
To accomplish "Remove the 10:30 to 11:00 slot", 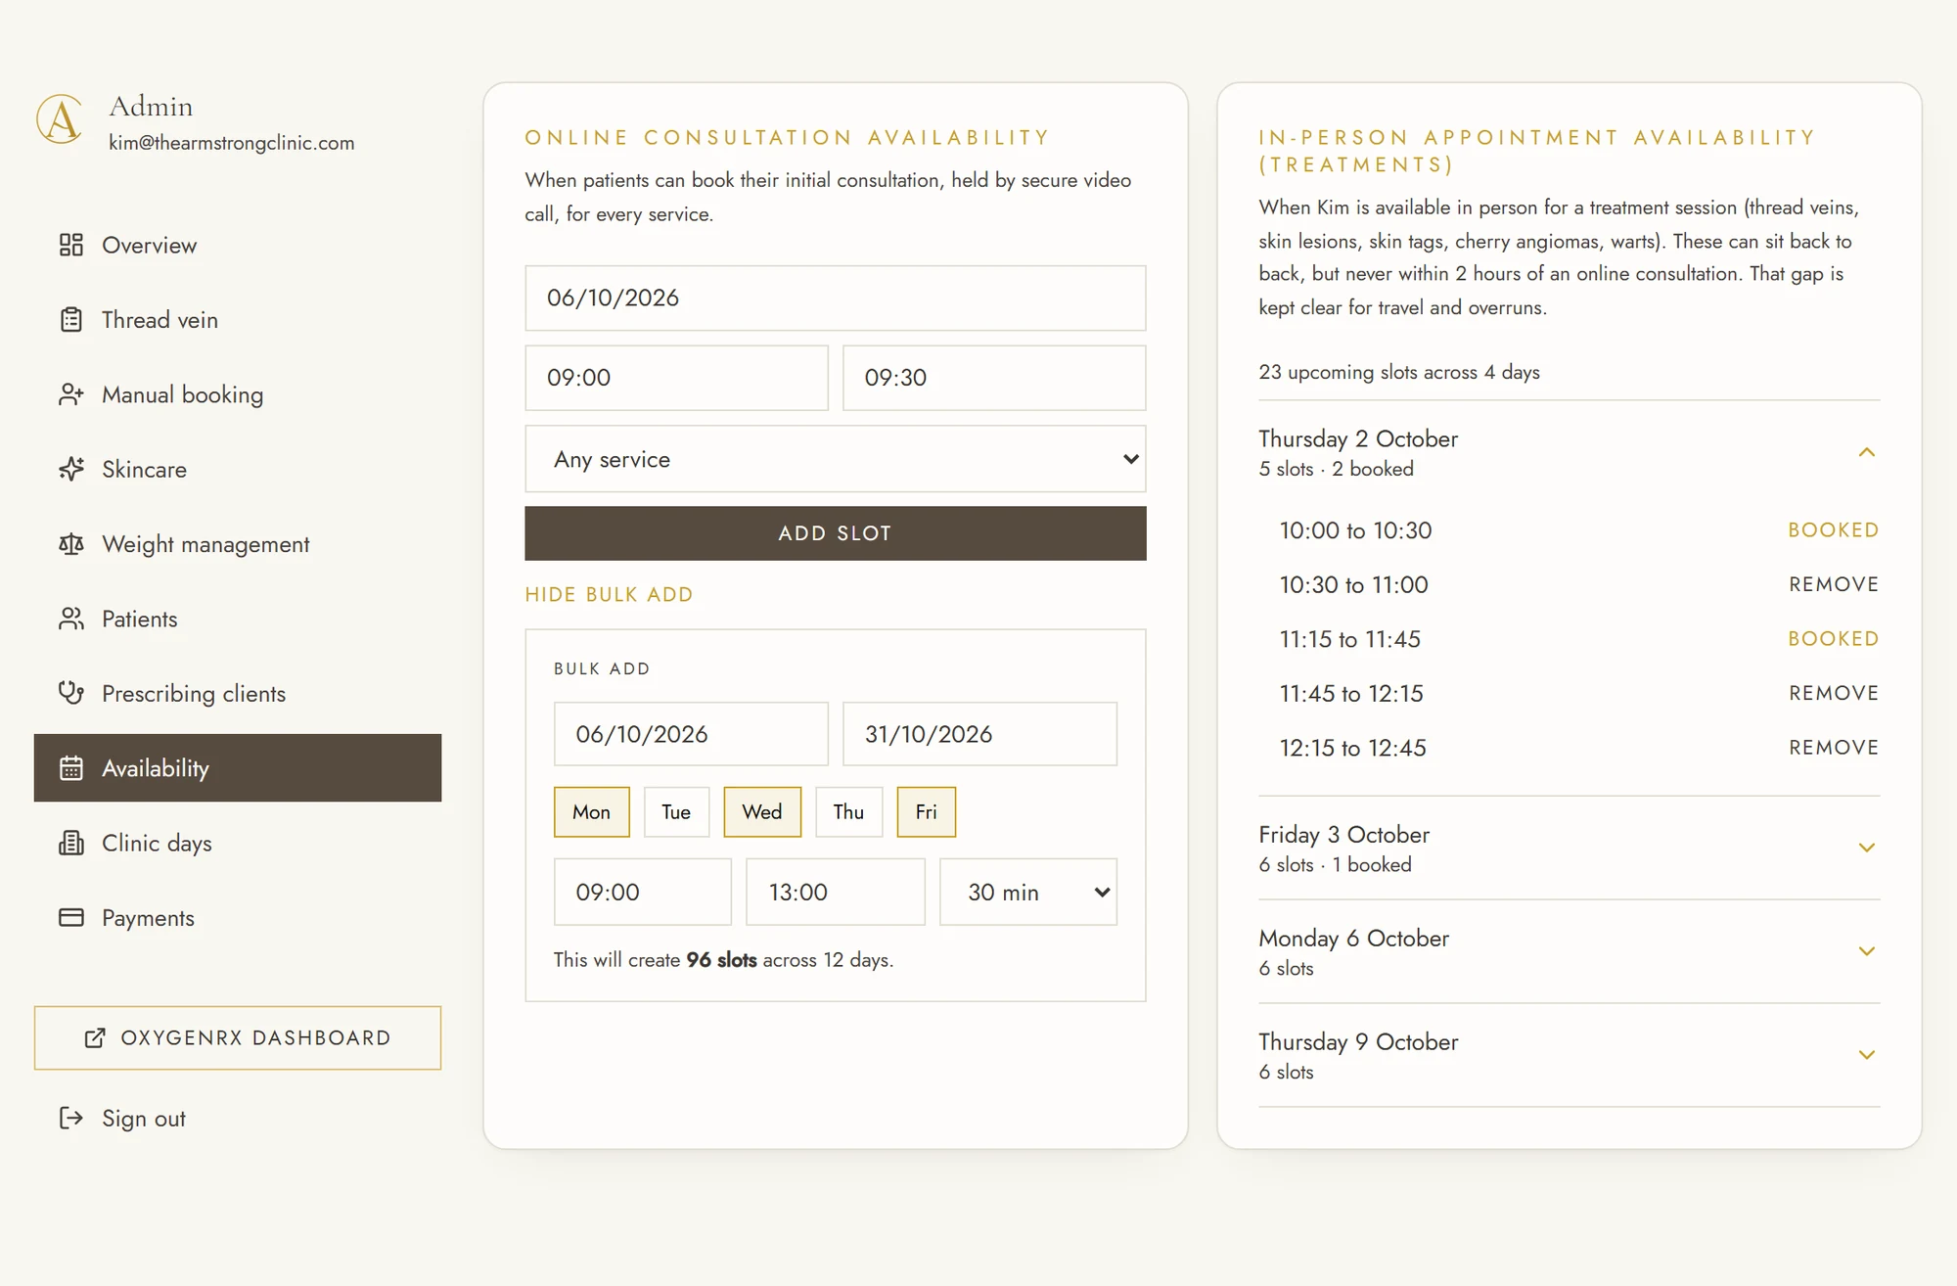I will 1834,584.
